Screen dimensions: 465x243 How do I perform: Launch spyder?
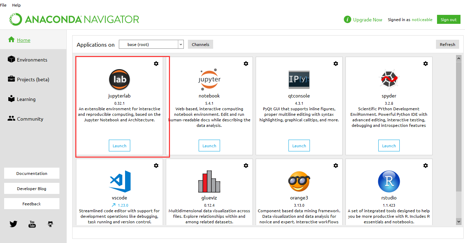[389, 146]
